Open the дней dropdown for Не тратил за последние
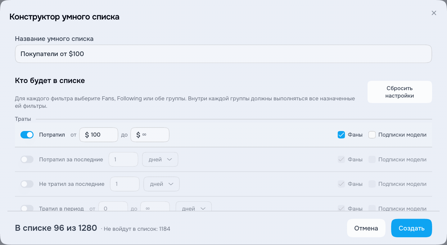Viewport: 447px width, 245px height. point(161,184)
